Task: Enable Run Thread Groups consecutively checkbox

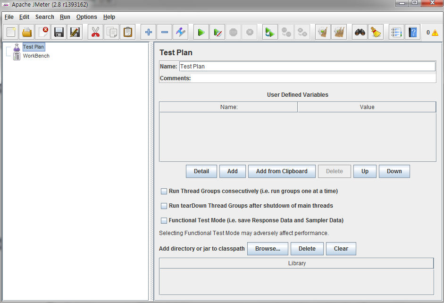Action: (x=164, y=192)
